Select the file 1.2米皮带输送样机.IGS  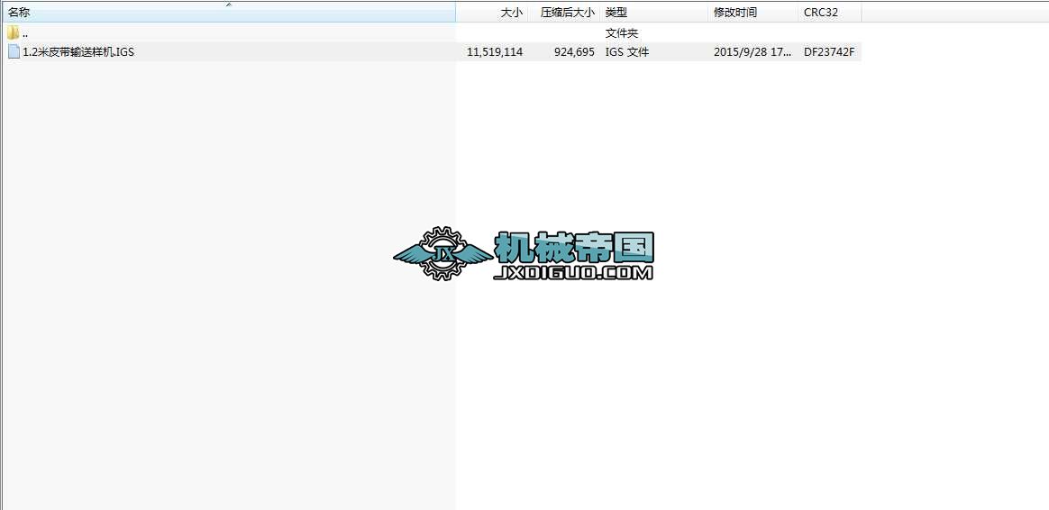[x=78, y=51]
